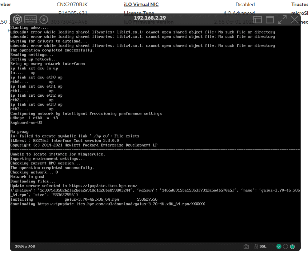This screenshot has height=261, width=308.
Task: Click the green checkmark health status icon
Action: [x=279, y=246]
